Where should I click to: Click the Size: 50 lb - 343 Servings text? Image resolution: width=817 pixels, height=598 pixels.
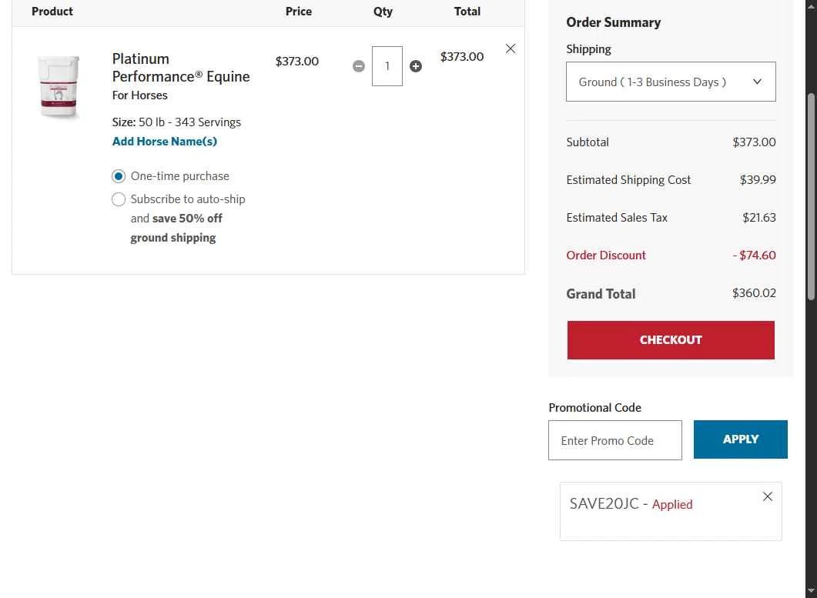pyautogui.click(x=176, y=122)
